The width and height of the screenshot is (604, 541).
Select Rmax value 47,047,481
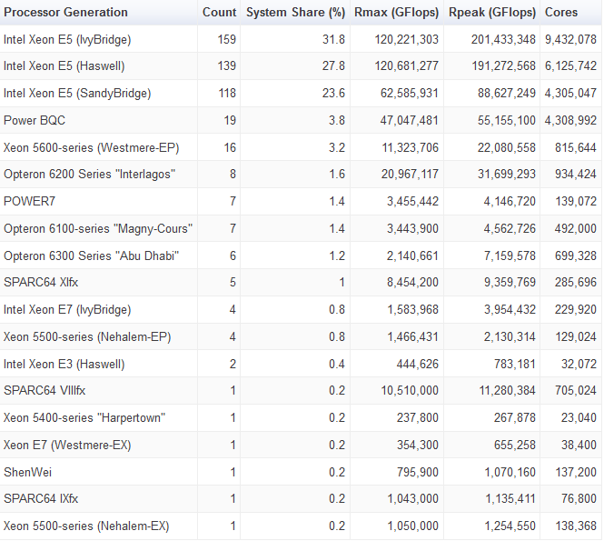tap(409, 120)
